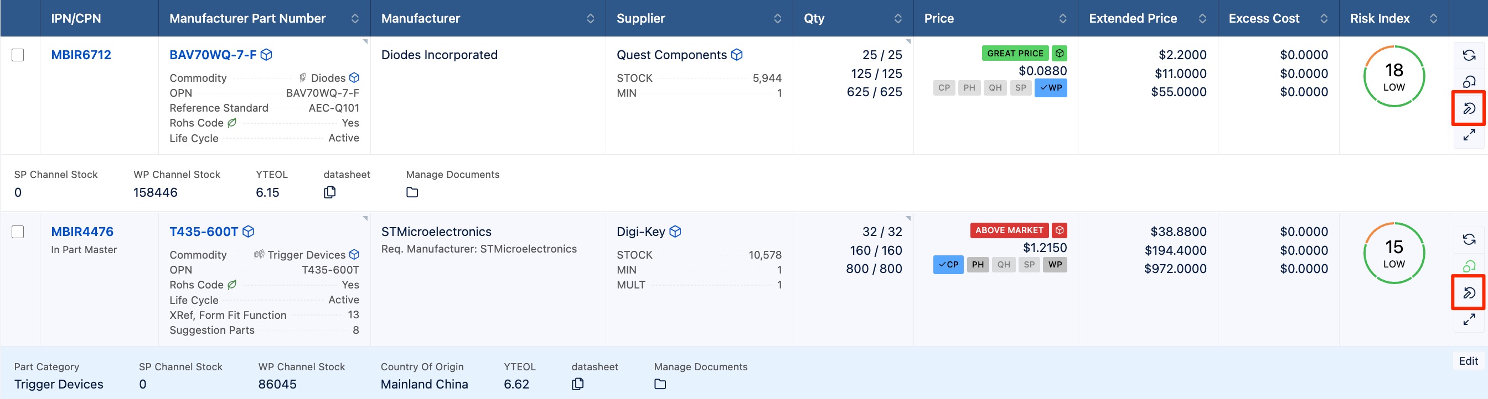1488x399 pixels.
Task: Toggle the selected WP price for Quest Components
Action: coord(1051,88)
